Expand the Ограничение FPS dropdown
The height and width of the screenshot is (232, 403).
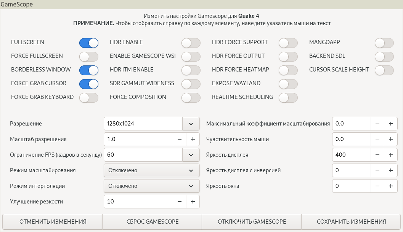tap(191, 155)
